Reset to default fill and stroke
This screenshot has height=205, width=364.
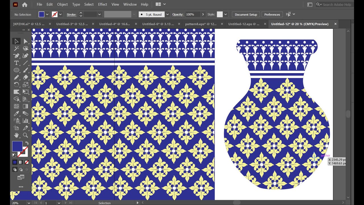coord(14,155)
